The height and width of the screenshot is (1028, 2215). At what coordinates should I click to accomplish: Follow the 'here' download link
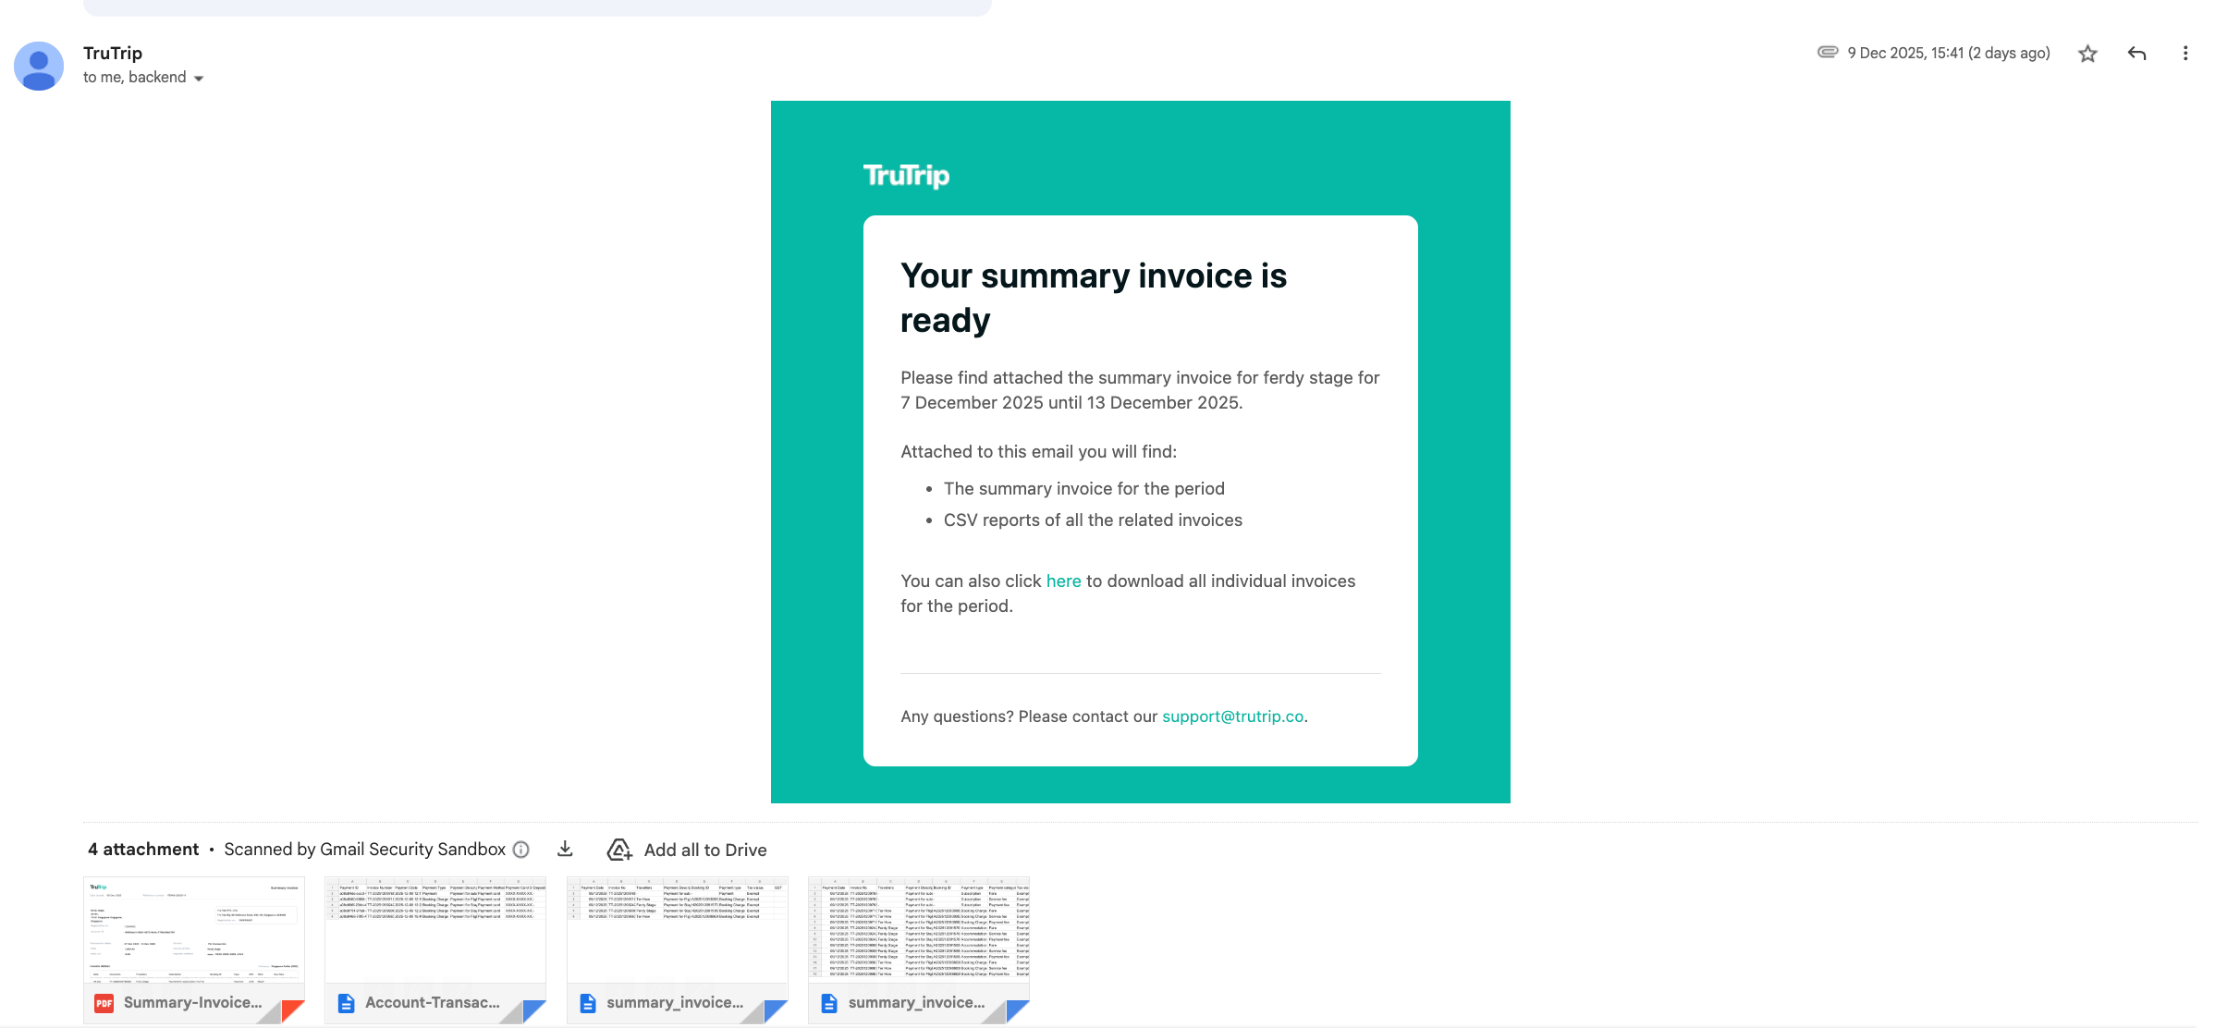[1063, 581]
